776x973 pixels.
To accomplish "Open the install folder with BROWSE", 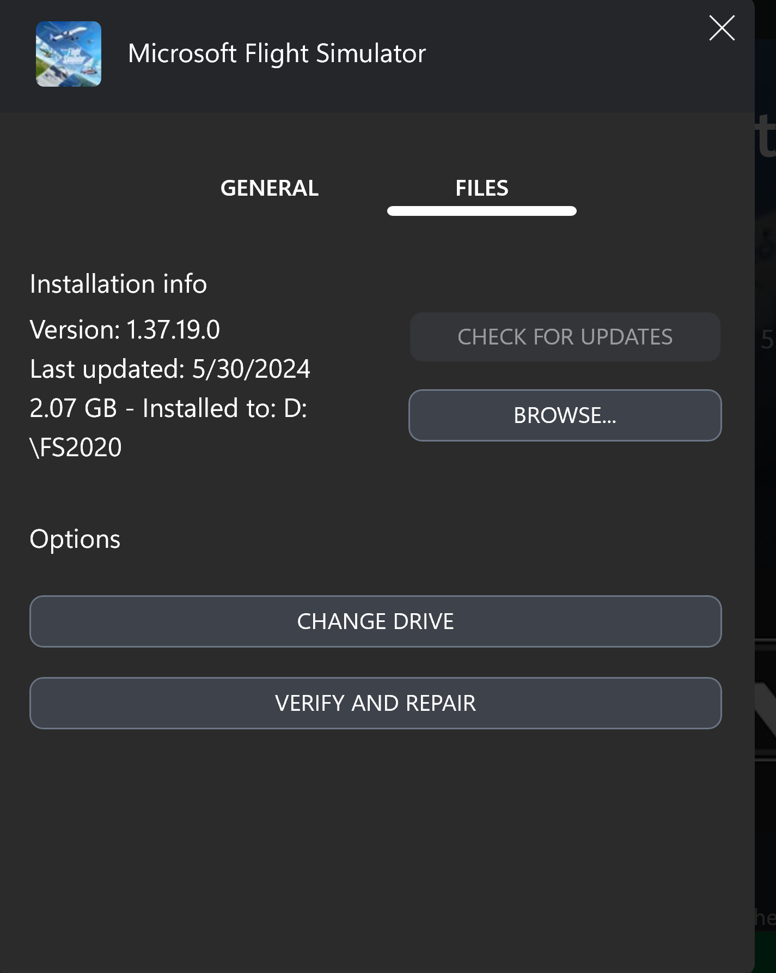I will pyautogui.click(x=565, y=415).
